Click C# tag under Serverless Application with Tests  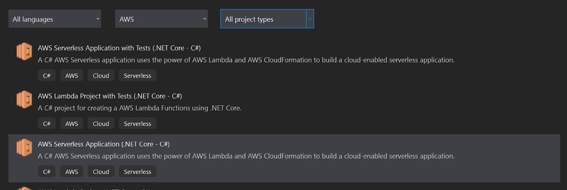47,76
